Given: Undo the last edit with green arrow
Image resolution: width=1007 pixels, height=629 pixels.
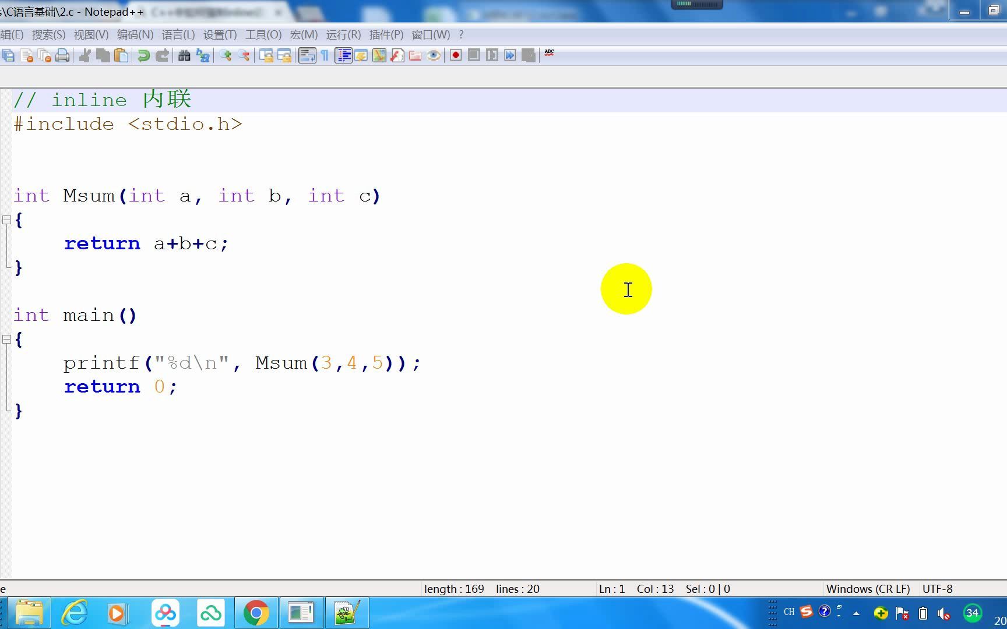Looking at the screenshot, I should point(144,55).
